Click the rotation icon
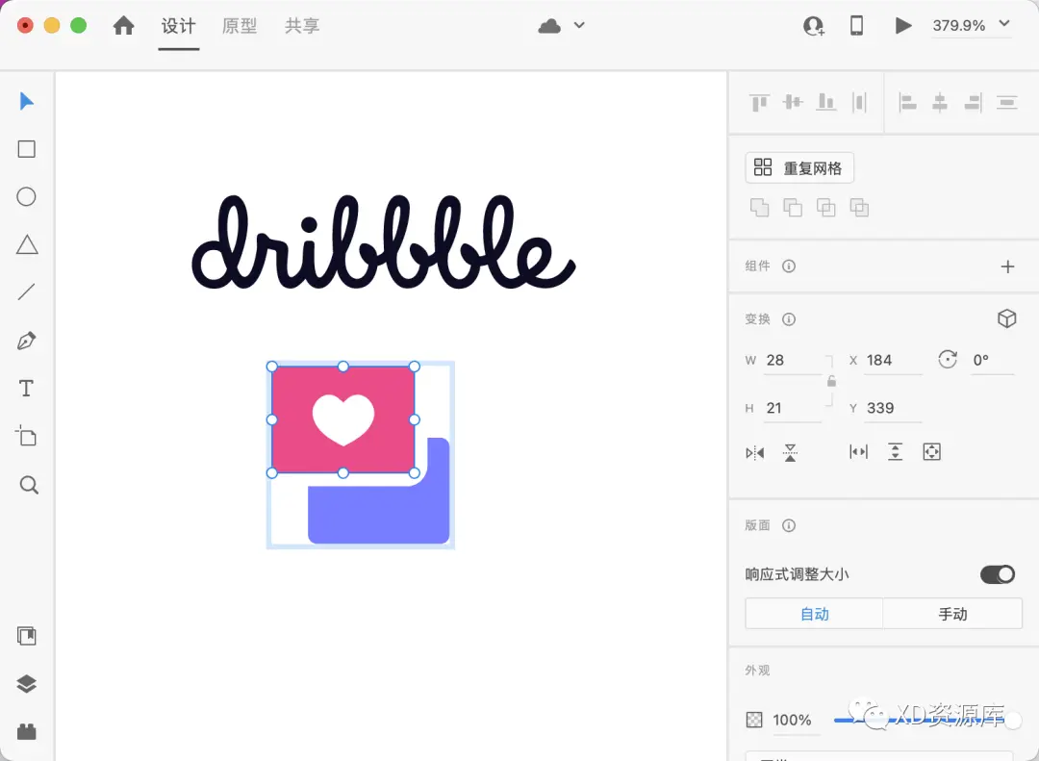 point(948,359)
